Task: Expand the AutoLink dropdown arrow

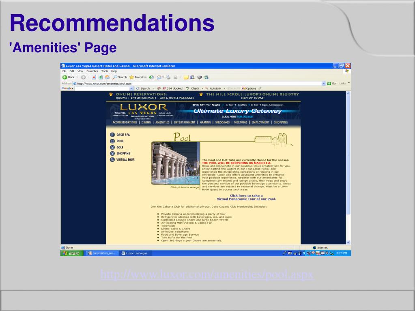Action: pyautogui.click(x=224, y=88)
